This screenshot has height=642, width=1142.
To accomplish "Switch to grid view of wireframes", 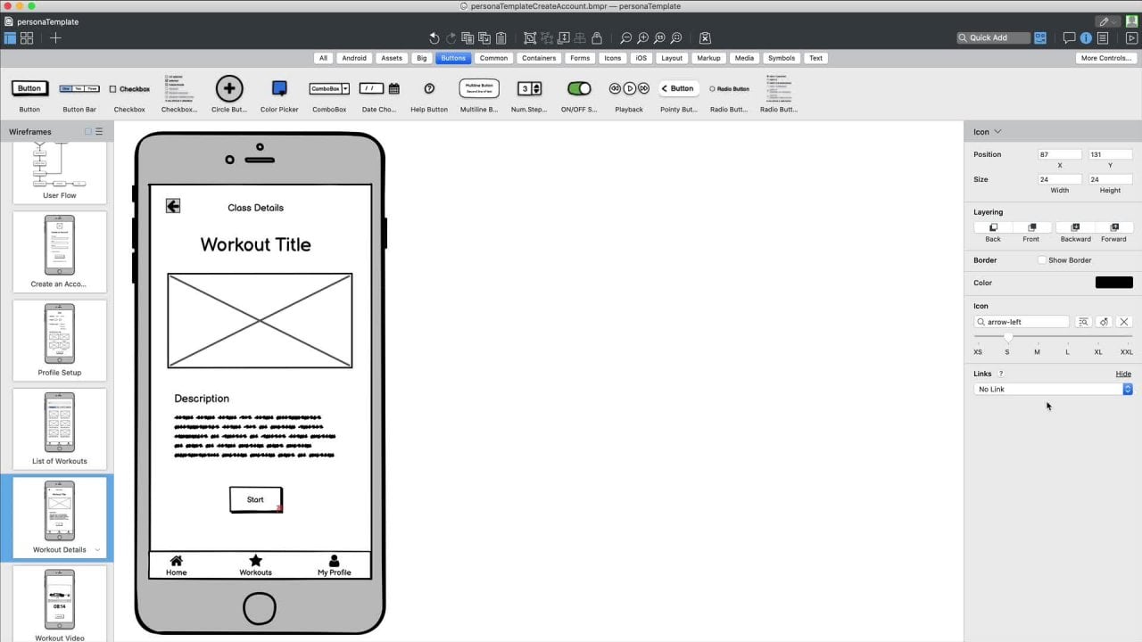I will [x=27, y=38].
